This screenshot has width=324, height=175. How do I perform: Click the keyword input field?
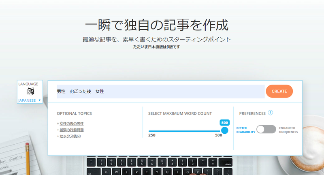[x=160, y=91]
